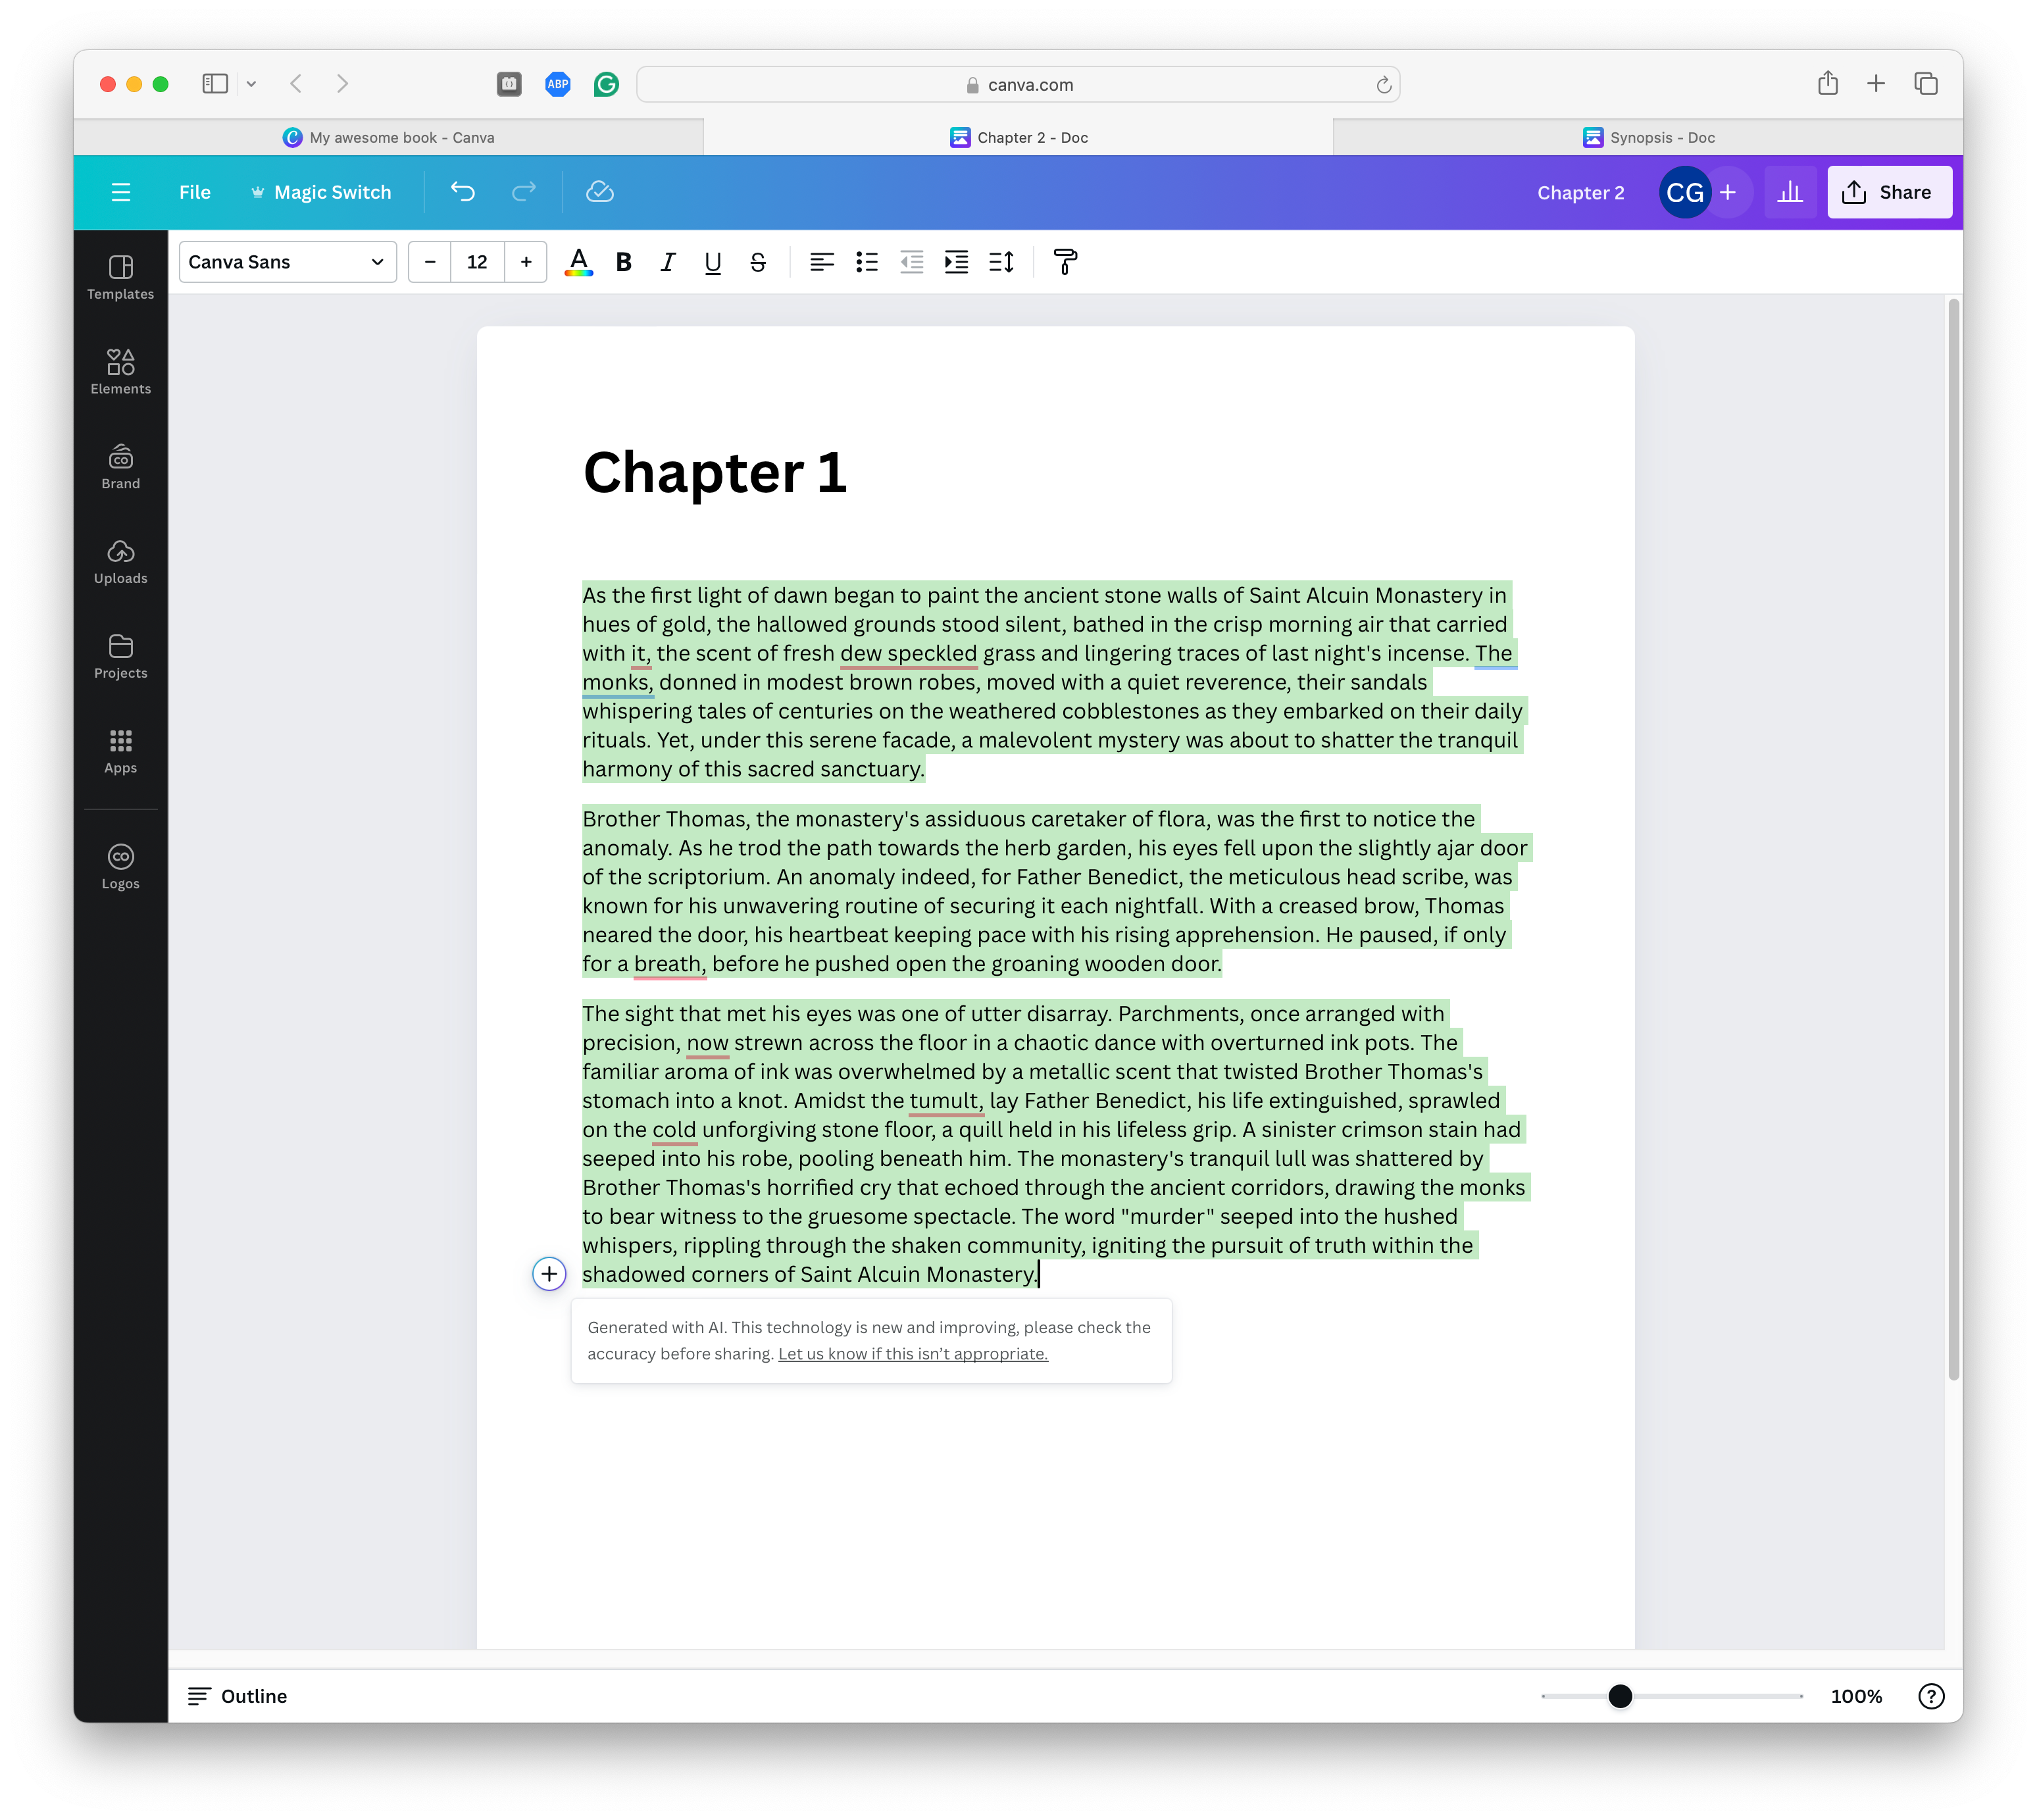Click Let us know if inappropriate link
This screenshot has width=2037, height=1820.
pos(912,1353)
